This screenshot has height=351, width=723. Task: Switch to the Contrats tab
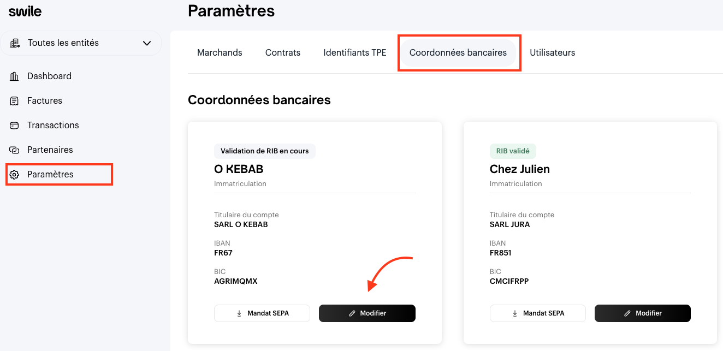283,53
